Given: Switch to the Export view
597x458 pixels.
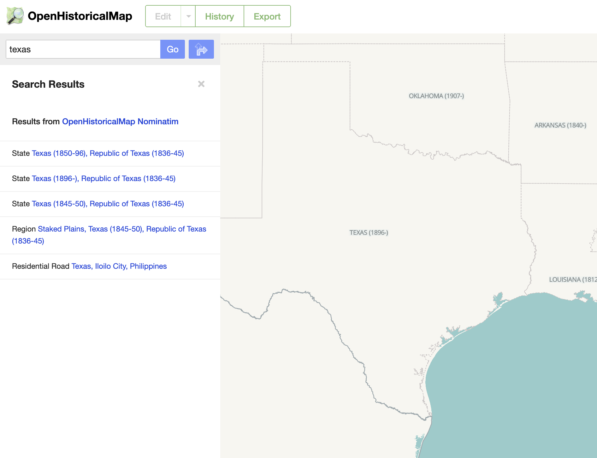Looking at the screenshot, I should (x=267, y=16).
